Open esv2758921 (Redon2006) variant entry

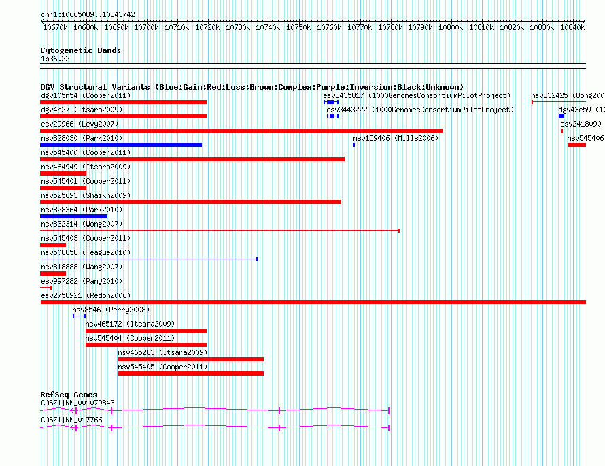pyautogui.click(x=86, y=295)
